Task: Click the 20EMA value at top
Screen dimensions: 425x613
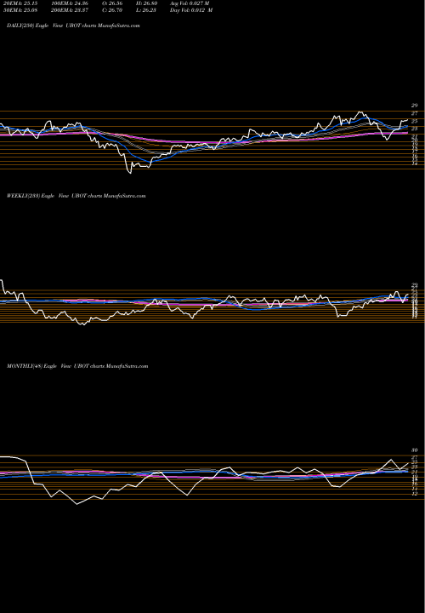Action: coord(19,3)
